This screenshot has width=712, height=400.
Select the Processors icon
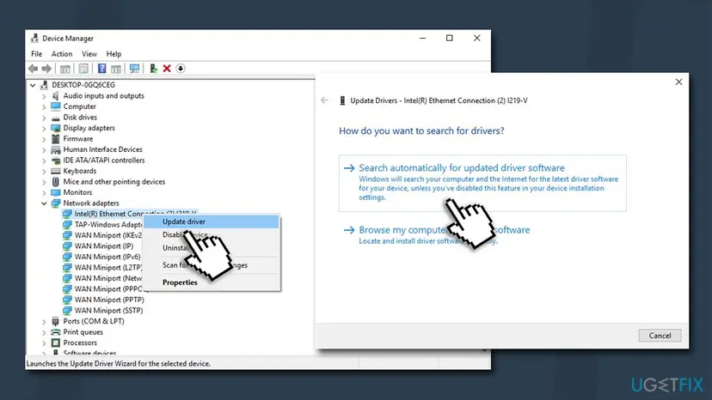click(55, 342)
